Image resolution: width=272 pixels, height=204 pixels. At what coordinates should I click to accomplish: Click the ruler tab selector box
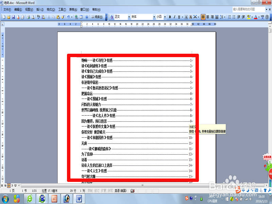(2, 24)
